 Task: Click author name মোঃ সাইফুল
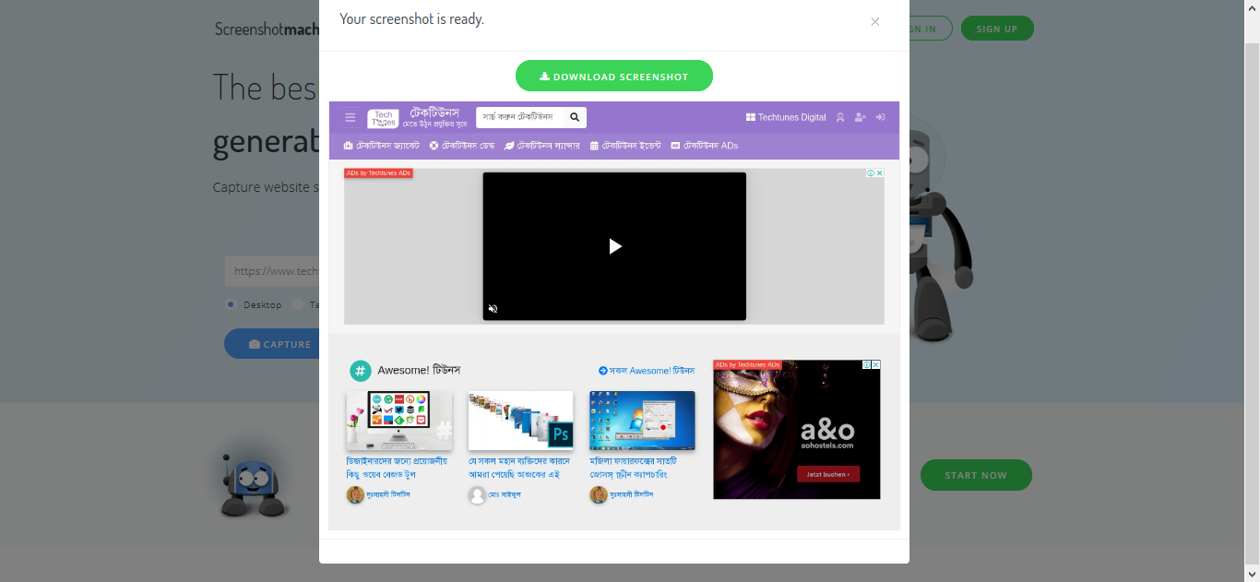(x=505, y=495)
